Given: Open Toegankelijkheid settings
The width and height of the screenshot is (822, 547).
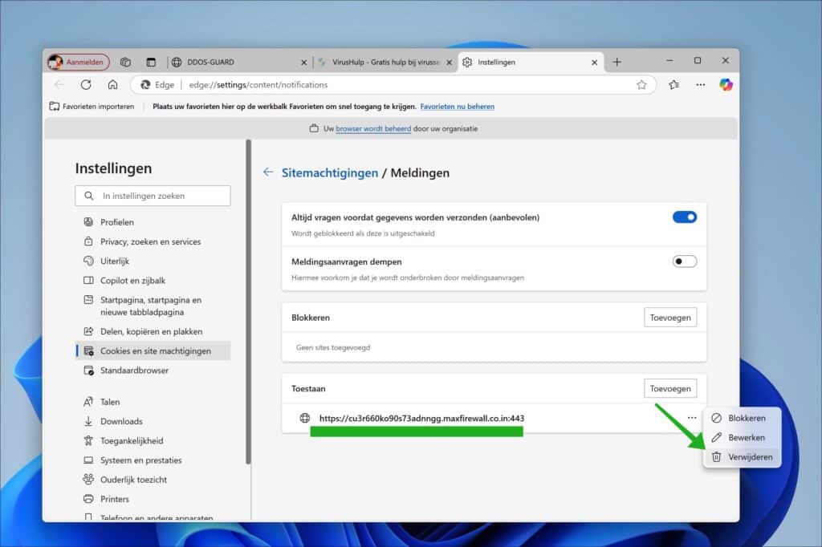Looking at the screenshot, I should tap(153, 440).
